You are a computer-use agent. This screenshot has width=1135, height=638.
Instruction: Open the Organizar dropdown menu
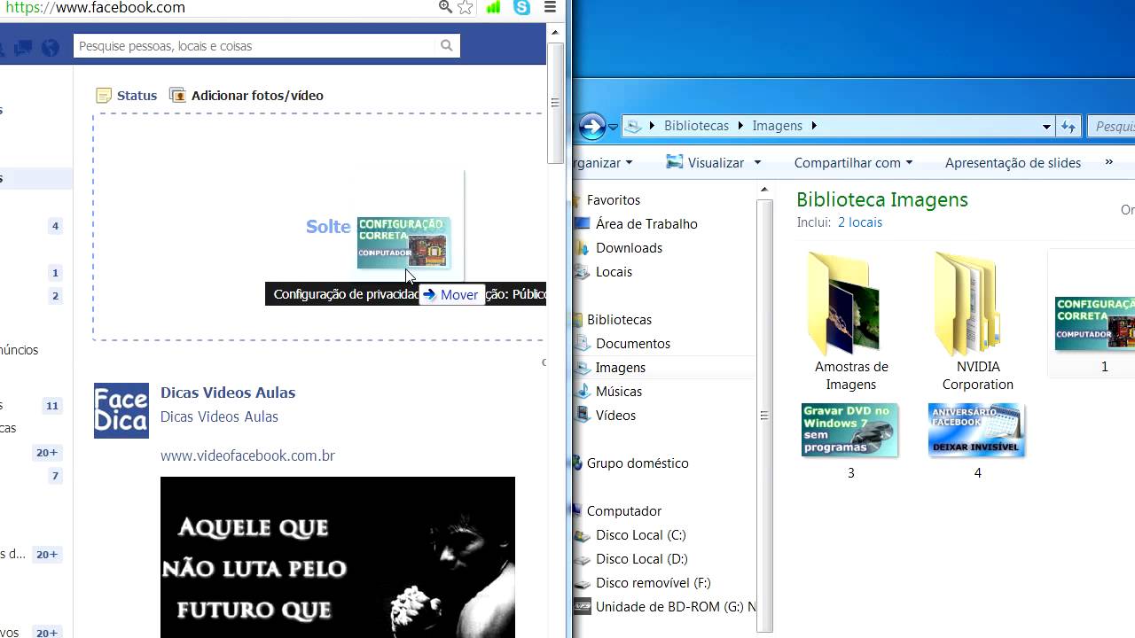(603, 162)
